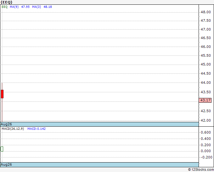Viewport: 214px width, 172px height.
Task: Click the 0.200 MACD axis label
Action: [x=206, y=145]
